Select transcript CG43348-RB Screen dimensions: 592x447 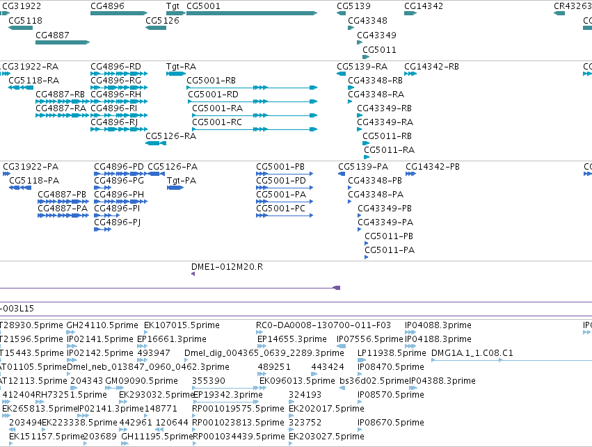click(375, 81)
